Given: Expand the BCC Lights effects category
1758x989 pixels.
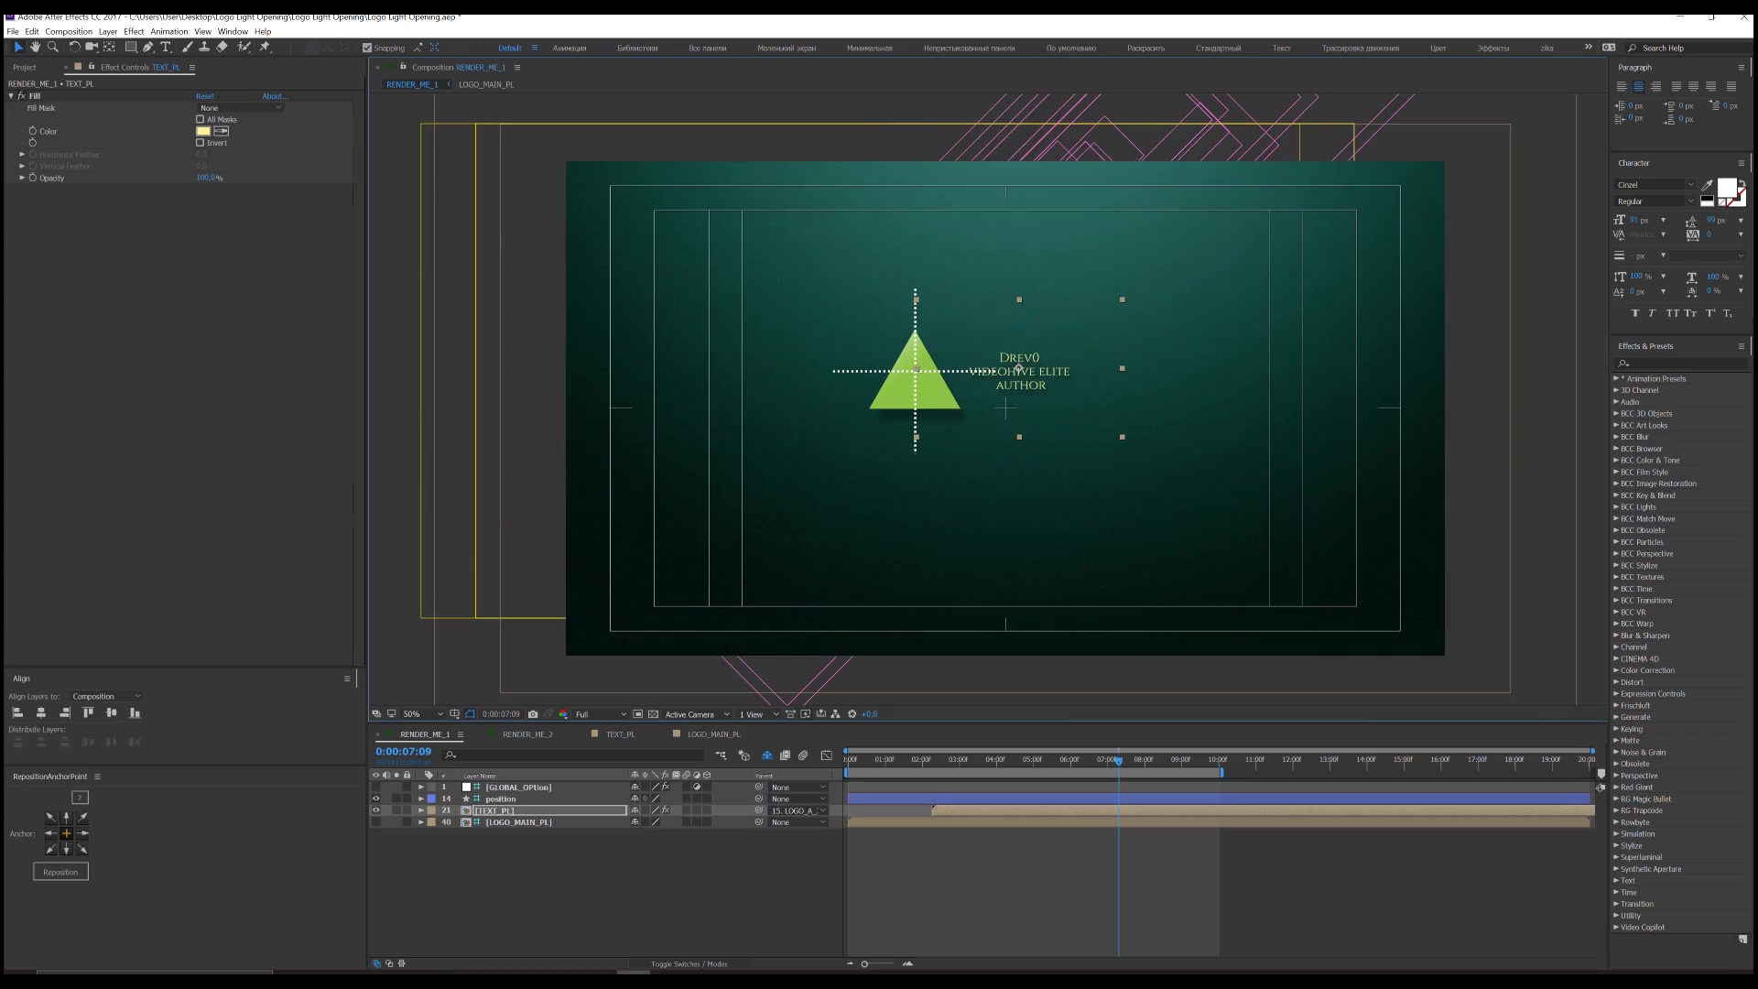Looking at the screenshot, I should (x=1616, y=507).
